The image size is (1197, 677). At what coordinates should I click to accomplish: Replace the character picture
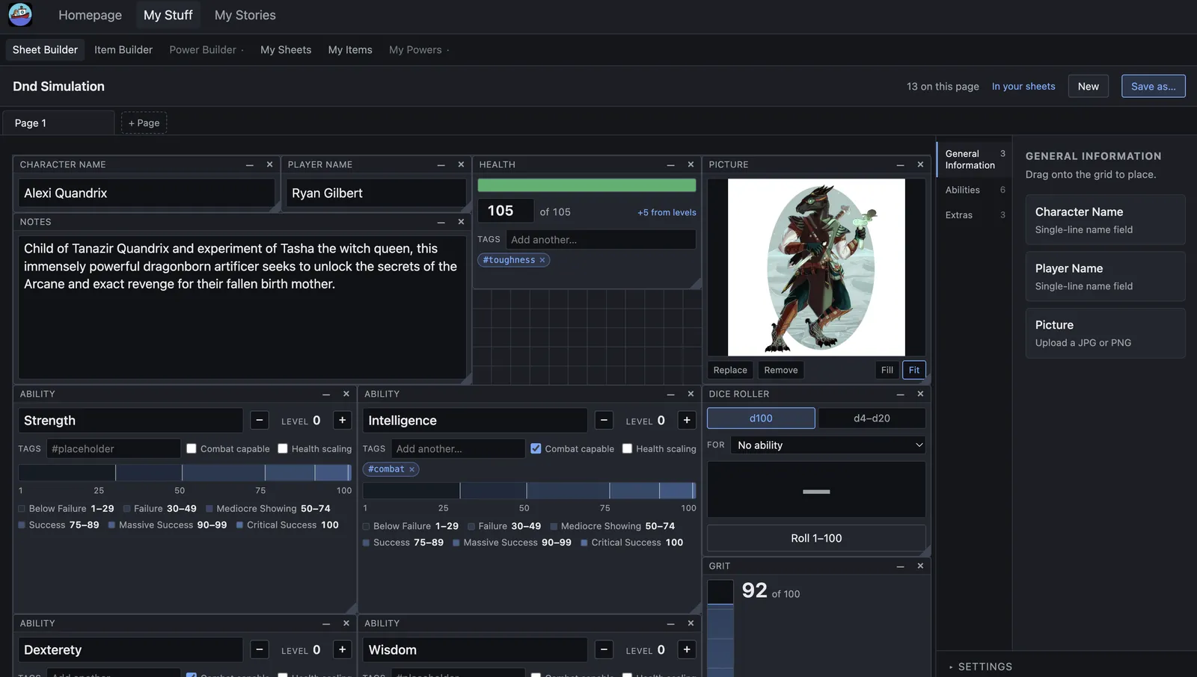click(x=730, y=370)
